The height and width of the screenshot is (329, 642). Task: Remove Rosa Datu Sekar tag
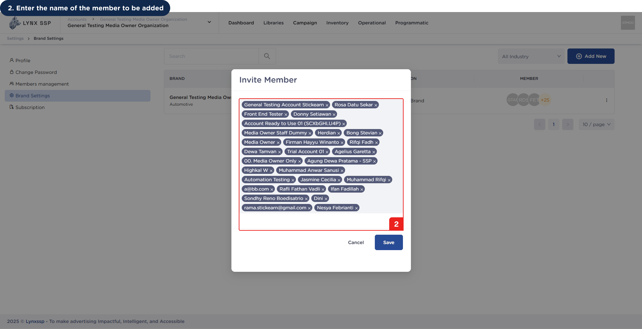pos(376,105)
